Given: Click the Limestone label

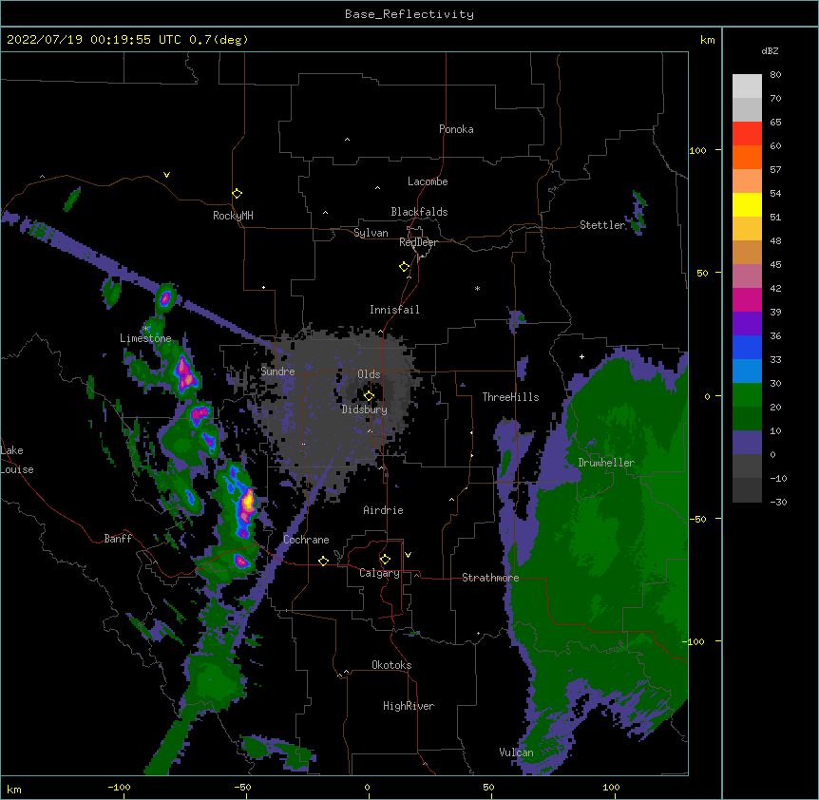Looking at the screenshot, I should (x=145, y=338).
